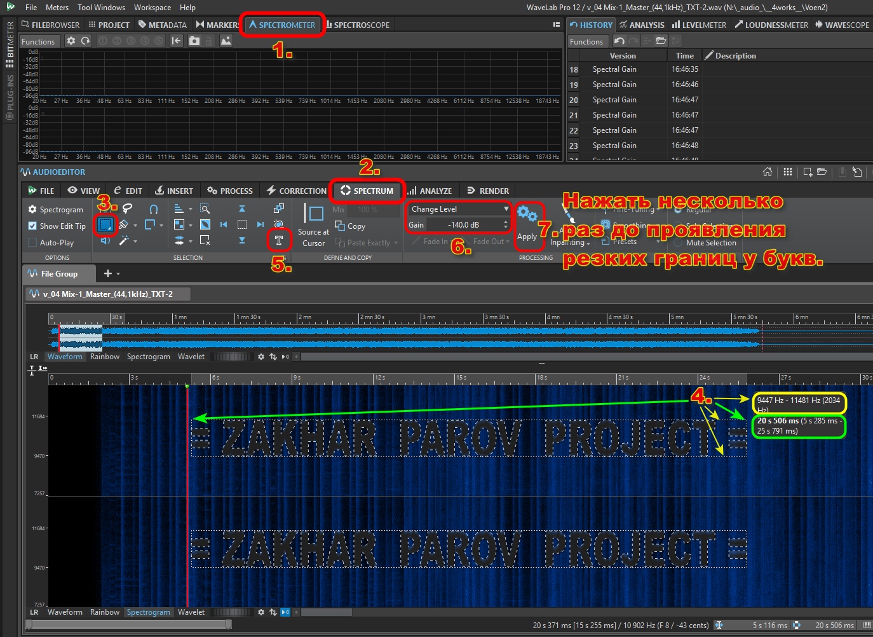Click the Apply processing button
The height and width of the screenshot is (637, 873).
(x=527, y=224)
